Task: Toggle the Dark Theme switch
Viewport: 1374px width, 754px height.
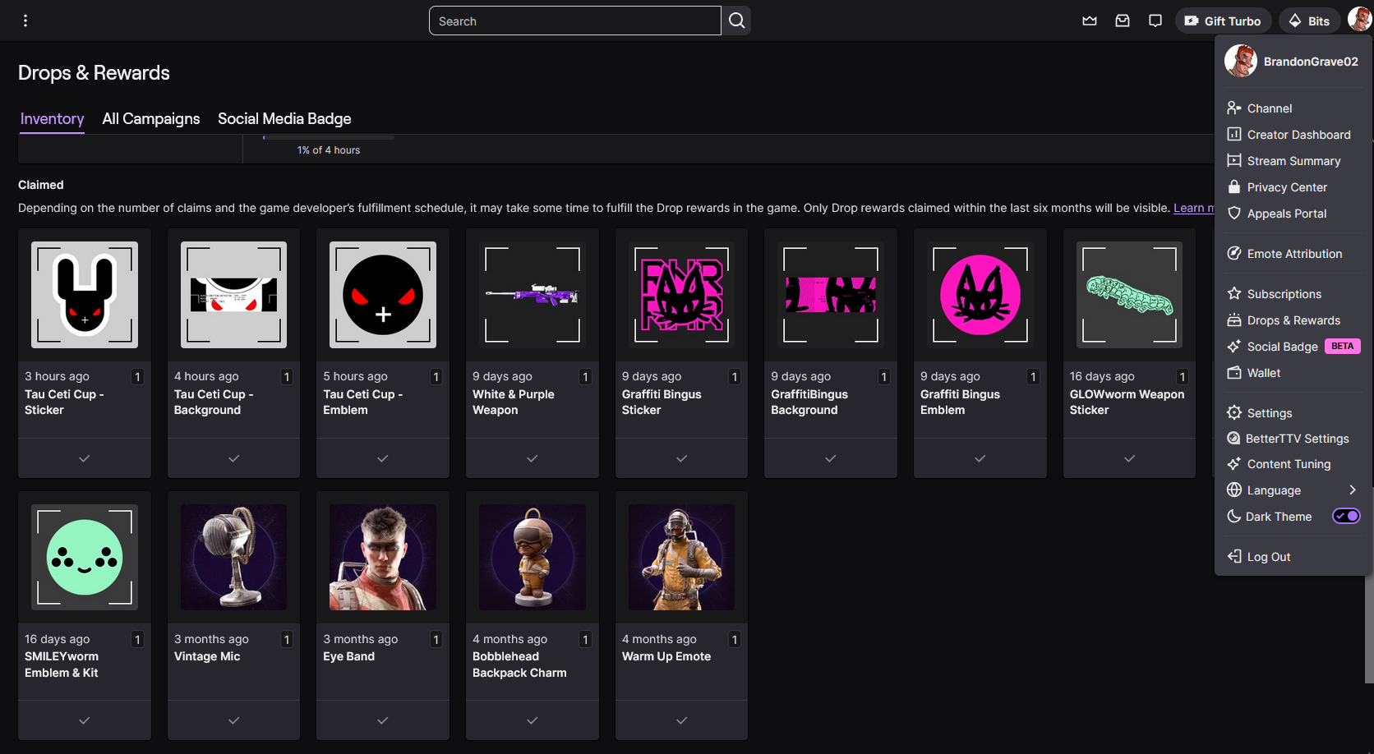Action: (x=1345, y=516)
